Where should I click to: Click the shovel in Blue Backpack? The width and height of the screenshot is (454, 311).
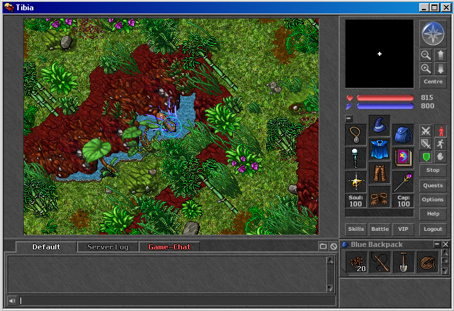[403, 262]
